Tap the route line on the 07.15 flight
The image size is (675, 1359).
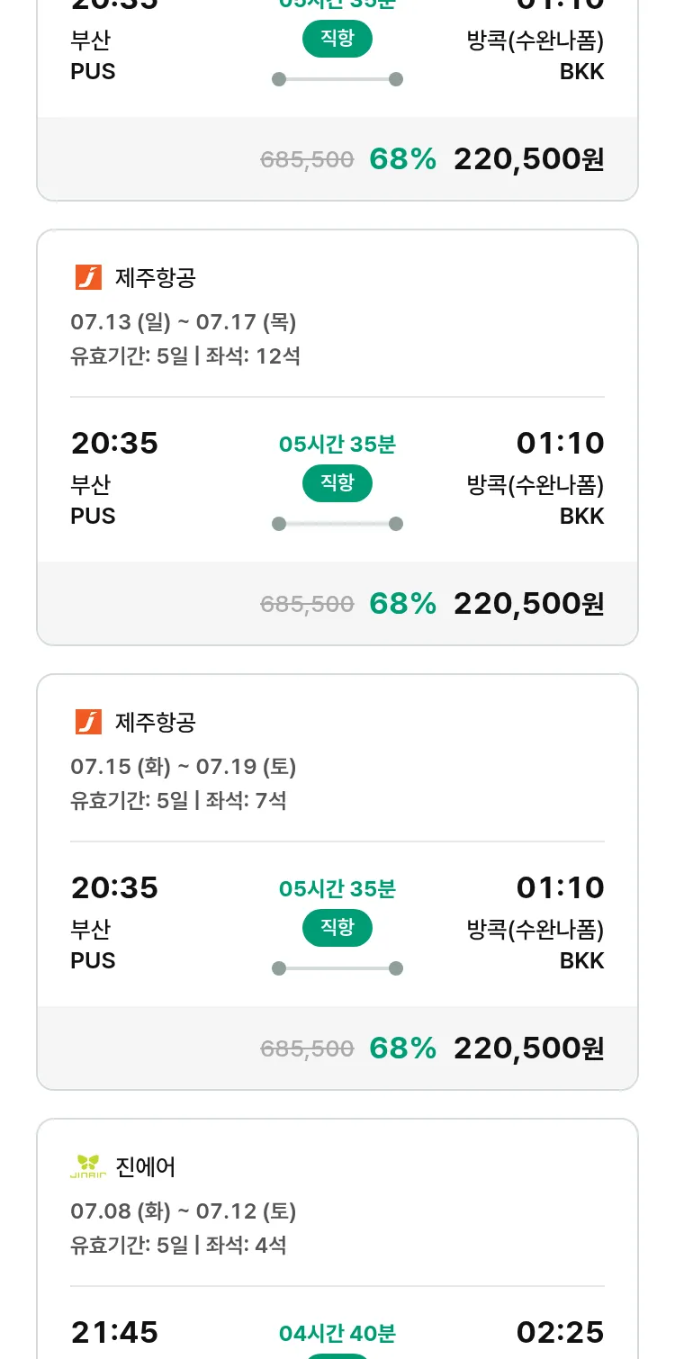coord(337,968)
